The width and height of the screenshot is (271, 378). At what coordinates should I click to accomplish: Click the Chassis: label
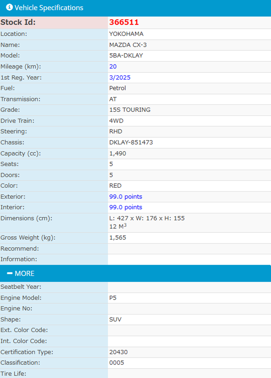click(12, 142)
